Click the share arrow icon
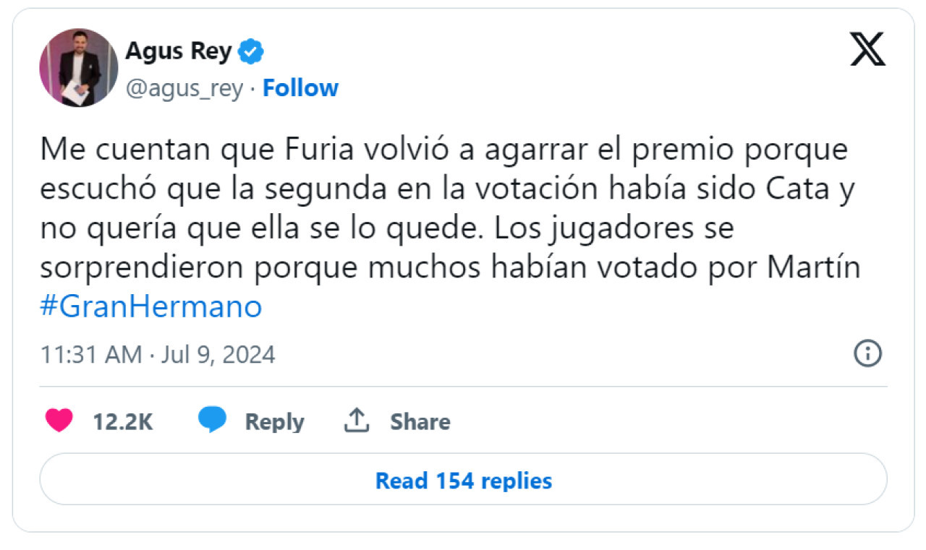 (x=357, y=420)
